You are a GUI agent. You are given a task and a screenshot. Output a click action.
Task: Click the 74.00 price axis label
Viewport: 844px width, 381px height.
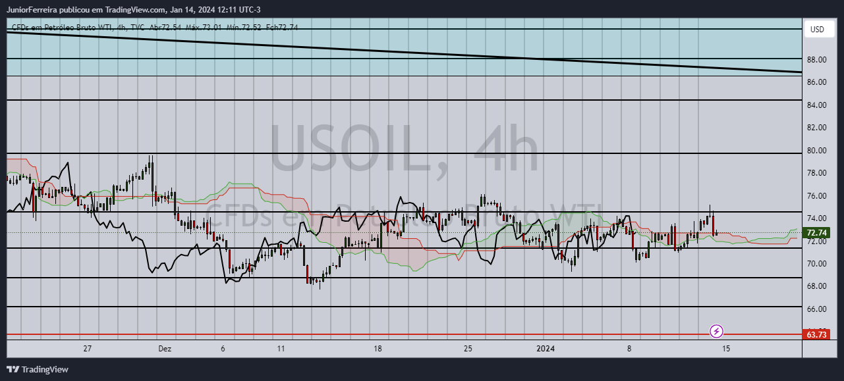817,218
